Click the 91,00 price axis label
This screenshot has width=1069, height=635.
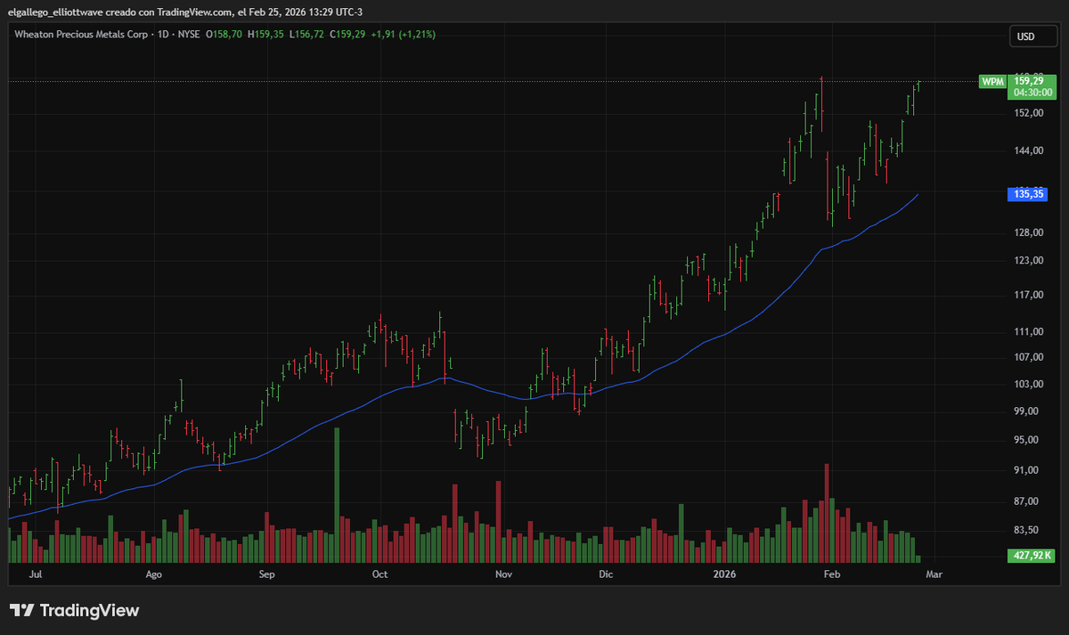point(1028,470)
